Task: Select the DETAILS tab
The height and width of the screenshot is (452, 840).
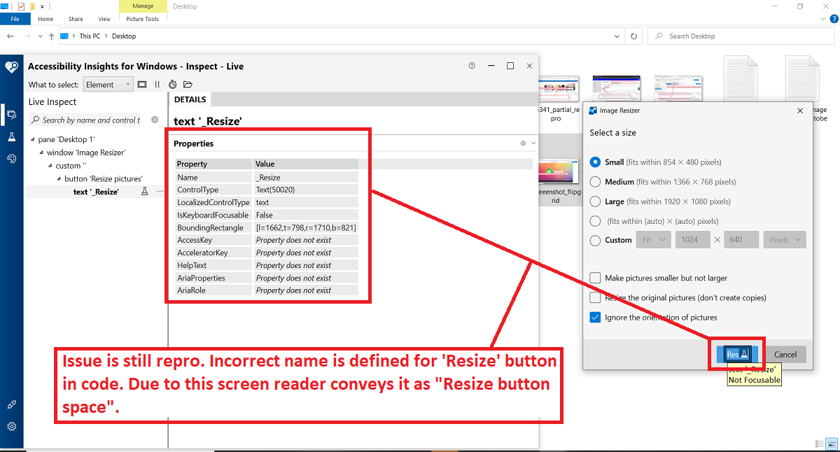Action: [189, 99]
